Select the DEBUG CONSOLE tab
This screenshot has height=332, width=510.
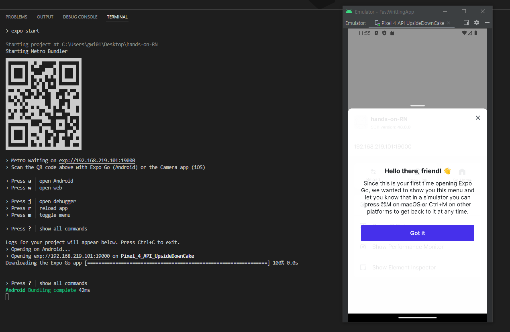80,17
